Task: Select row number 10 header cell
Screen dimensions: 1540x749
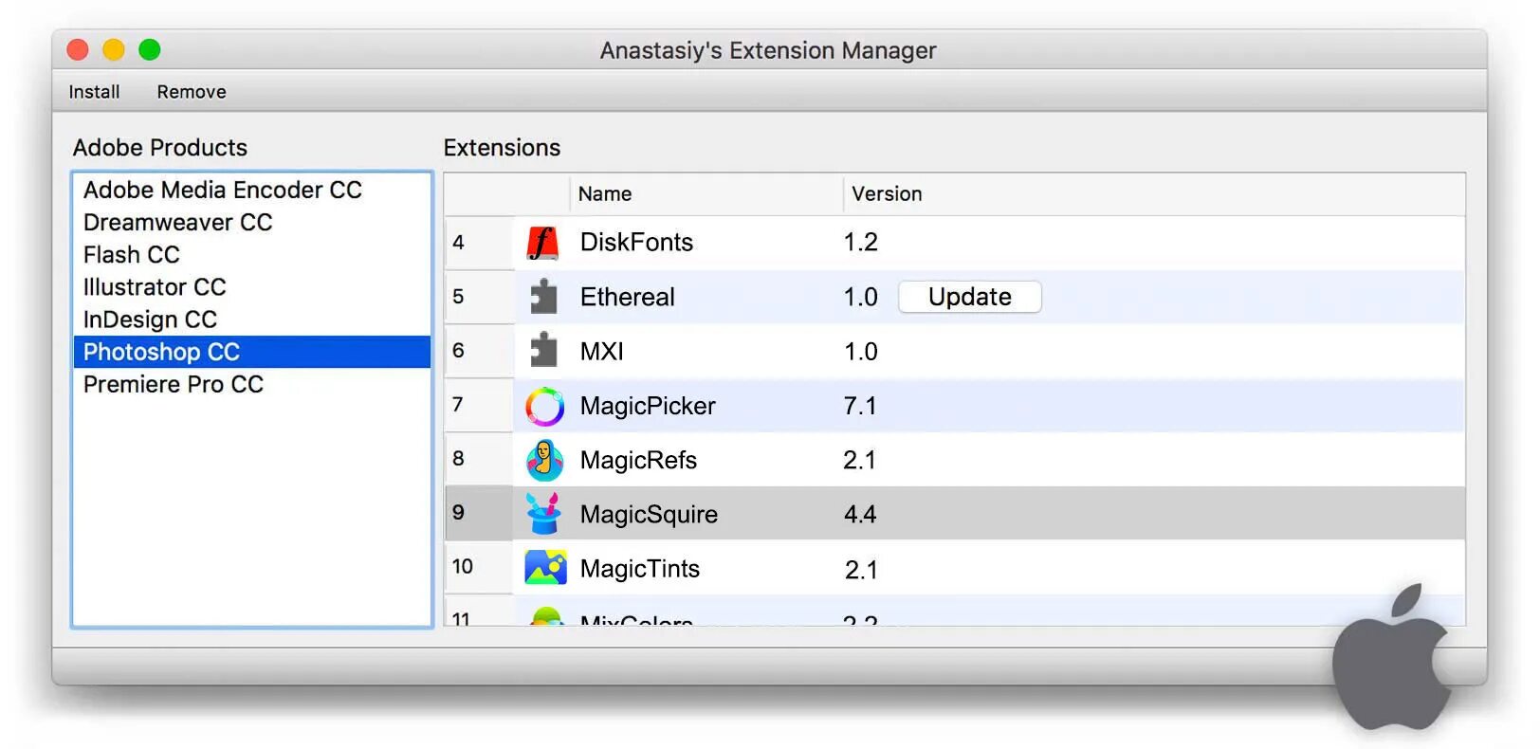Action: coord(463,567)
